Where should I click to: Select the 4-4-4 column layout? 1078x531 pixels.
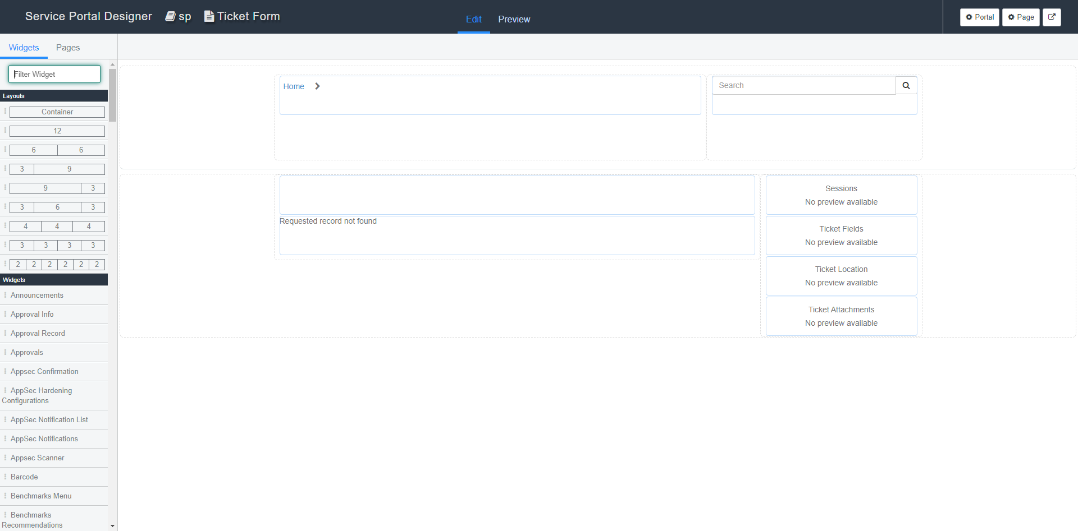pyautogui.click(x=57, y=227)
